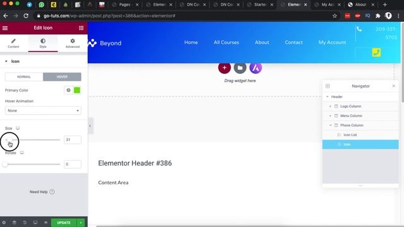Click the Size slider track

(32, 140)
